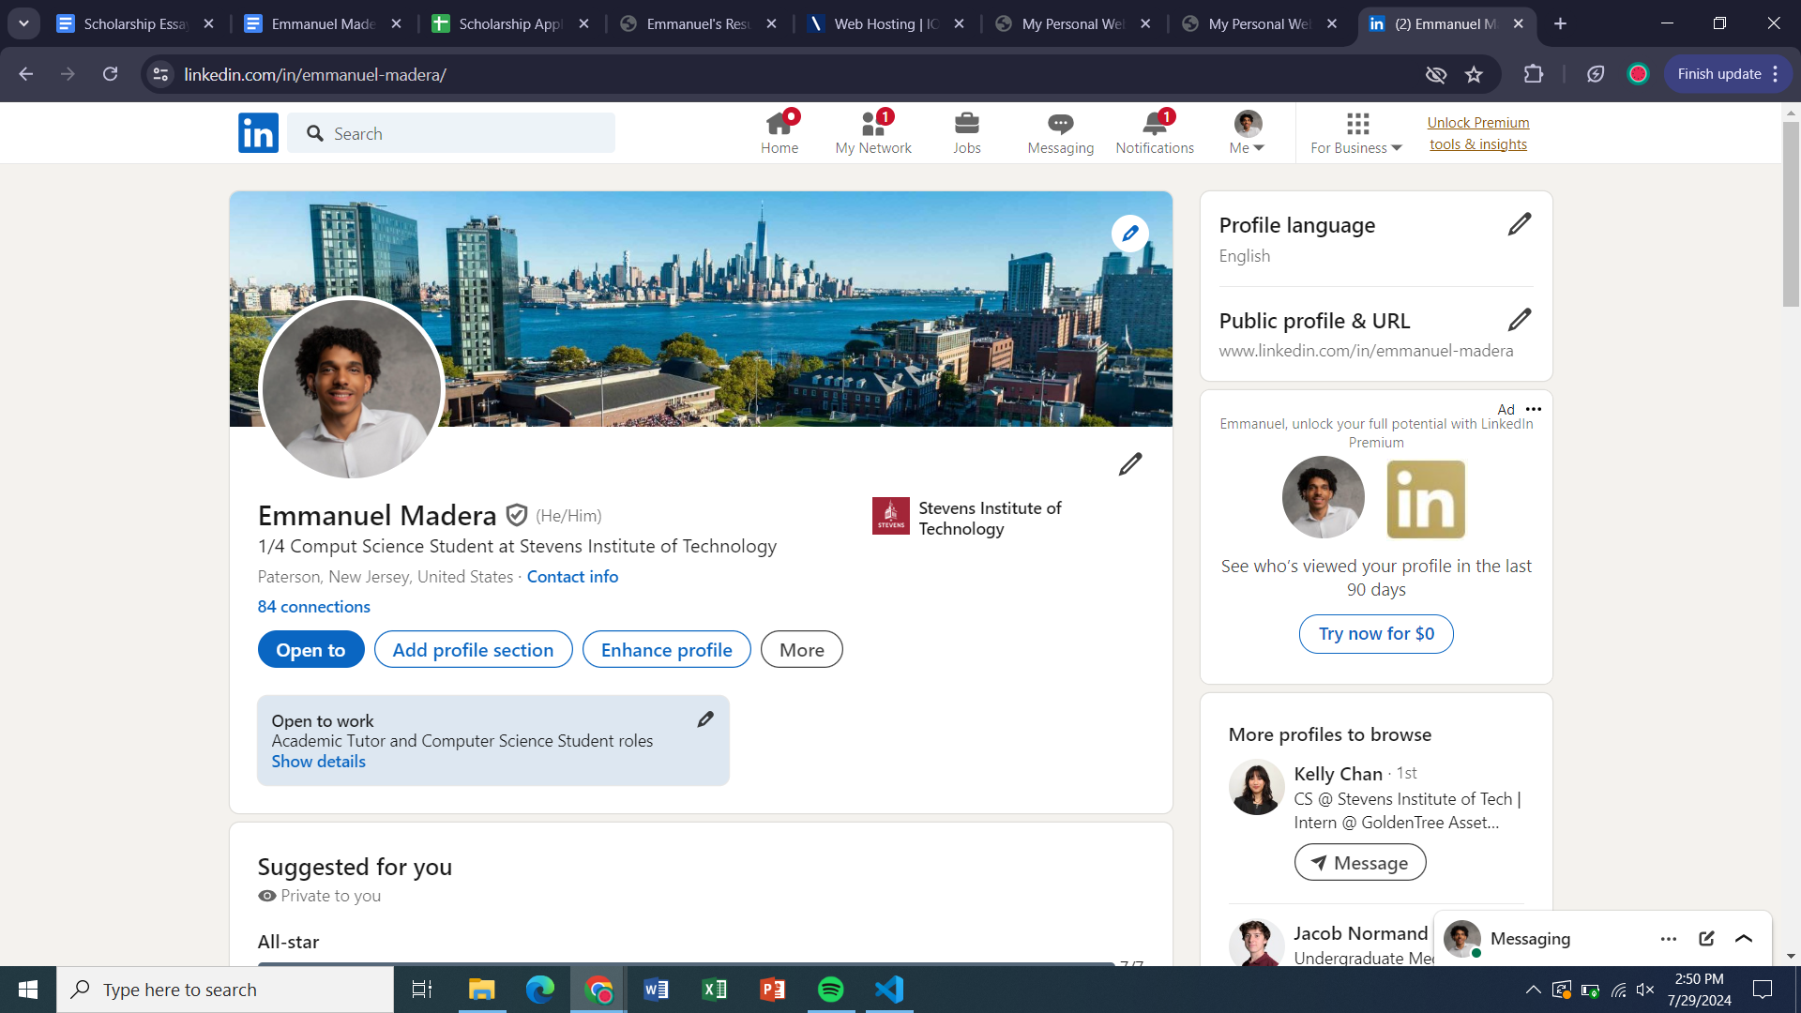
Task: Open Messaging overlay options three dots
Action: pos(1668,938)
